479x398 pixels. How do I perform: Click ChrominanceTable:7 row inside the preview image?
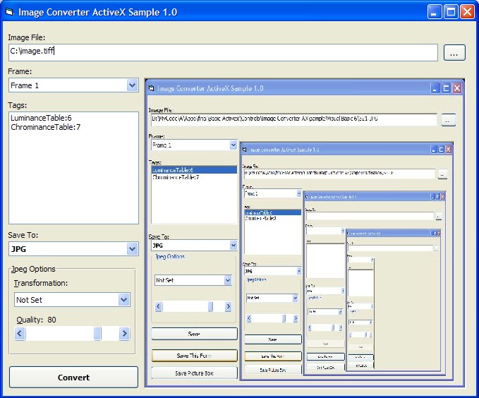(x=176, y=177)
